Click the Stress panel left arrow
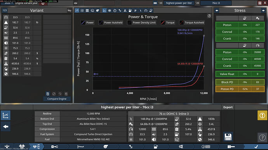 (217, 10)
